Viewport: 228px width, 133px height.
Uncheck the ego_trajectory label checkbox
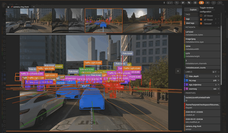pos(187,85)
